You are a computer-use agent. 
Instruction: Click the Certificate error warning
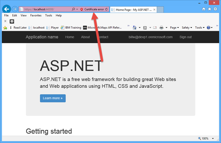[92, 10]
